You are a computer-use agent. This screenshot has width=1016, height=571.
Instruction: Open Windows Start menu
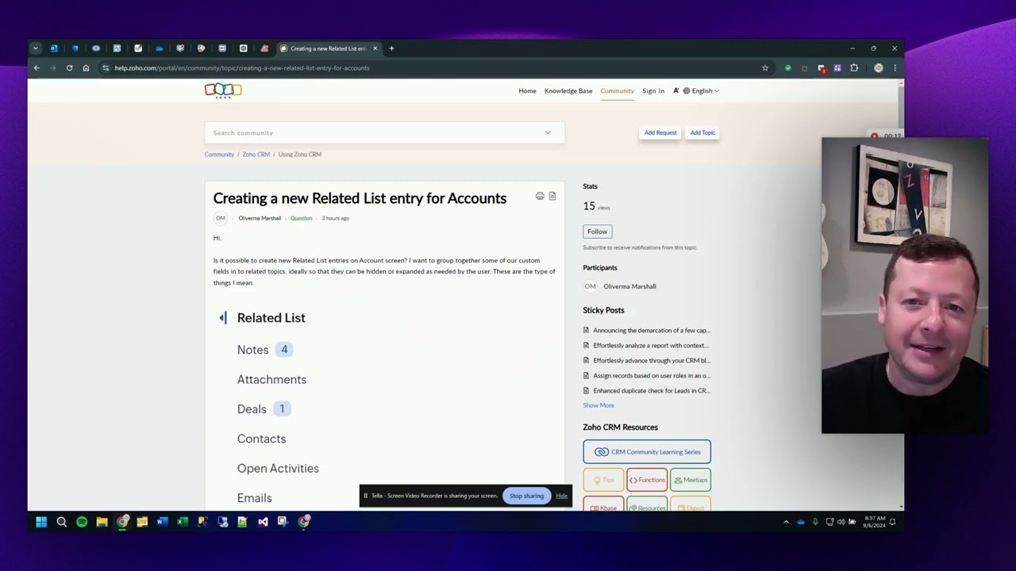(41, 522)
